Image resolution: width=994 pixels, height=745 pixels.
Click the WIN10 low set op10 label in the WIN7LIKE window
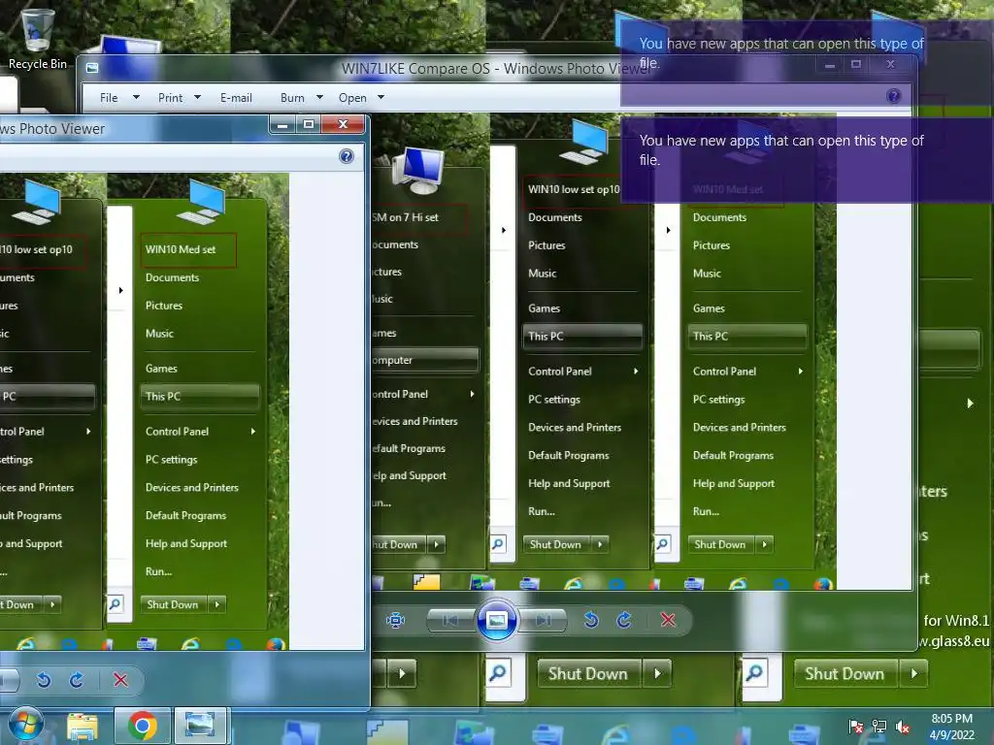coord(574,189)
